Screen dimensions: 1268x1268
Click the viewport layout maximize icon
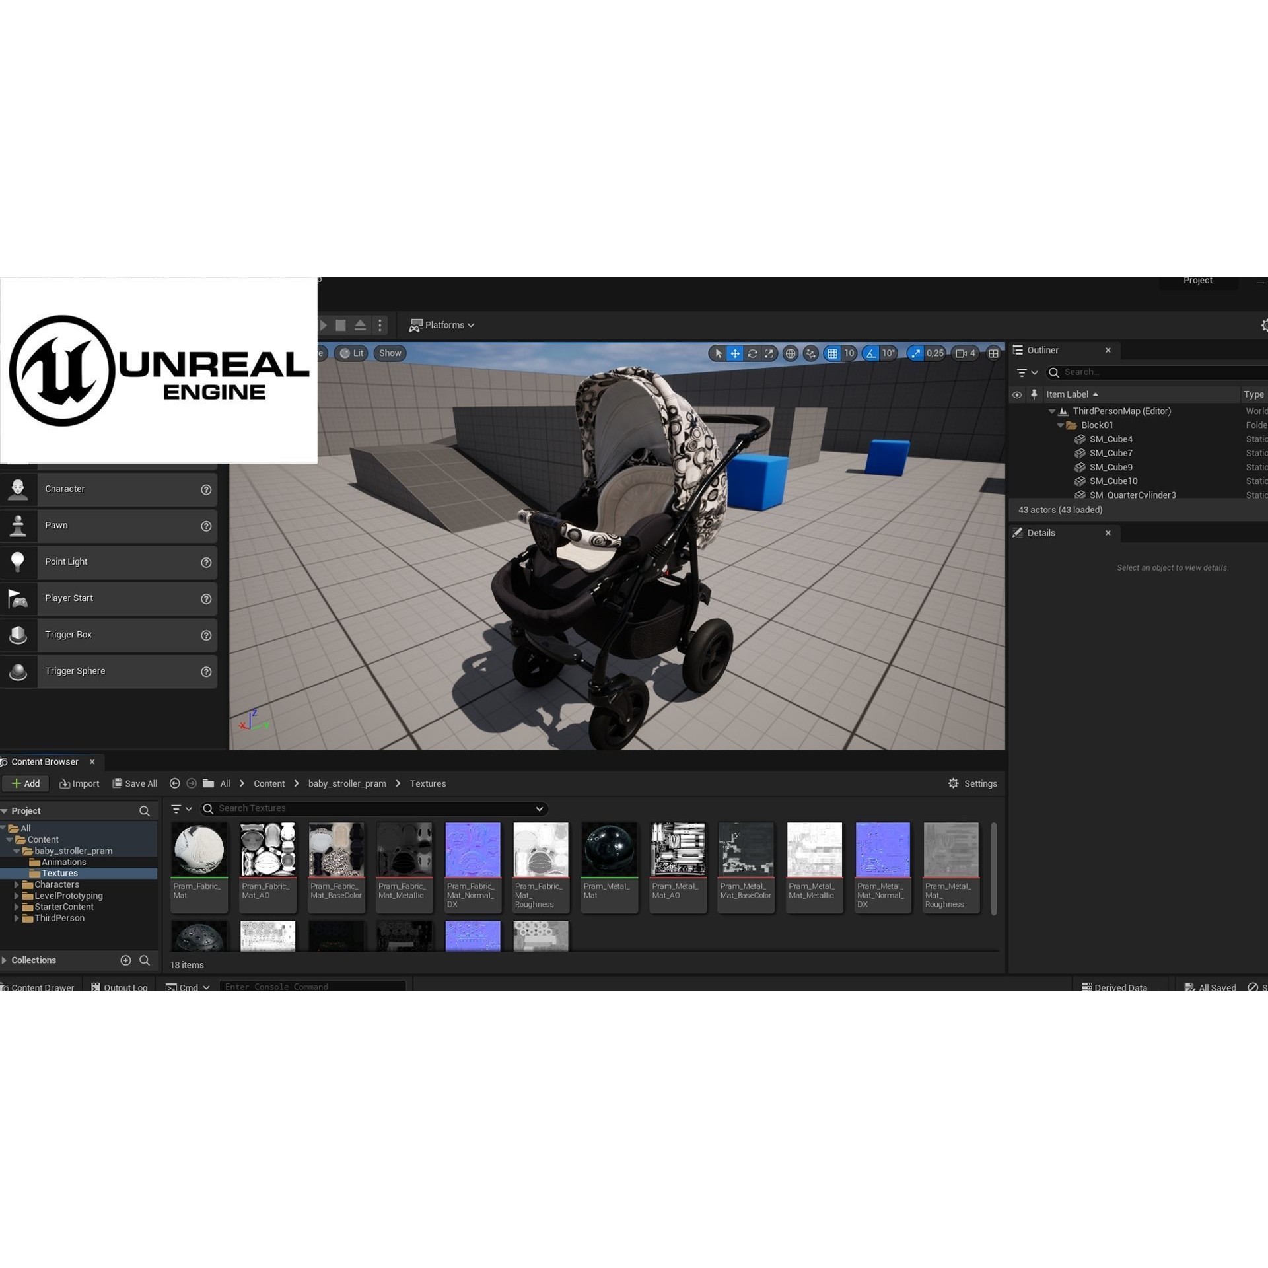(993, 353)
